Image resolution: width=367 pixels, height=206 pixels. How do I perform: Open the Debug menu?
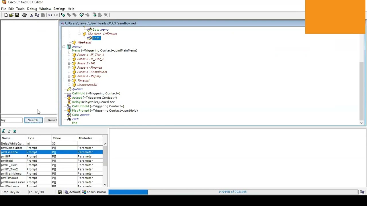pos(32,9)
